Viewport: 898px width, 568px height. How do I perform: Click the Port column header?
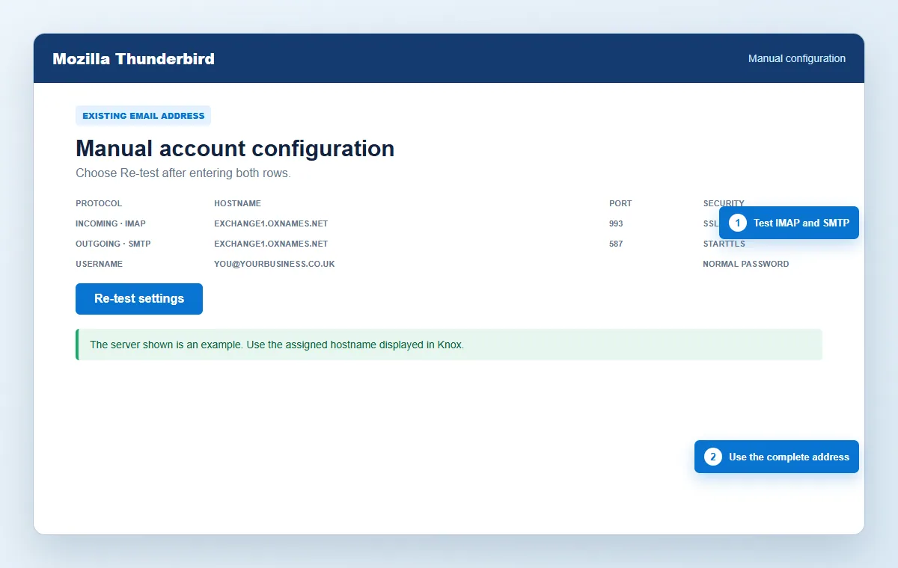620,203
